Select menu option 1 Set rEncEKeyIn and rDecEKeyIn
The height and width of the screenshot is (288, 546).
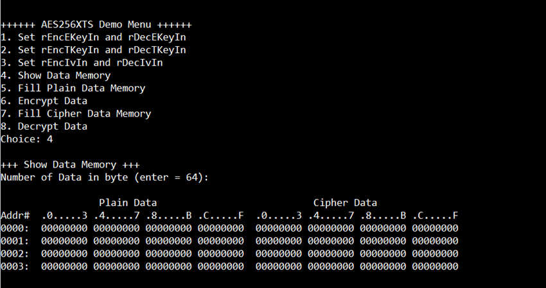coord(93,37)
